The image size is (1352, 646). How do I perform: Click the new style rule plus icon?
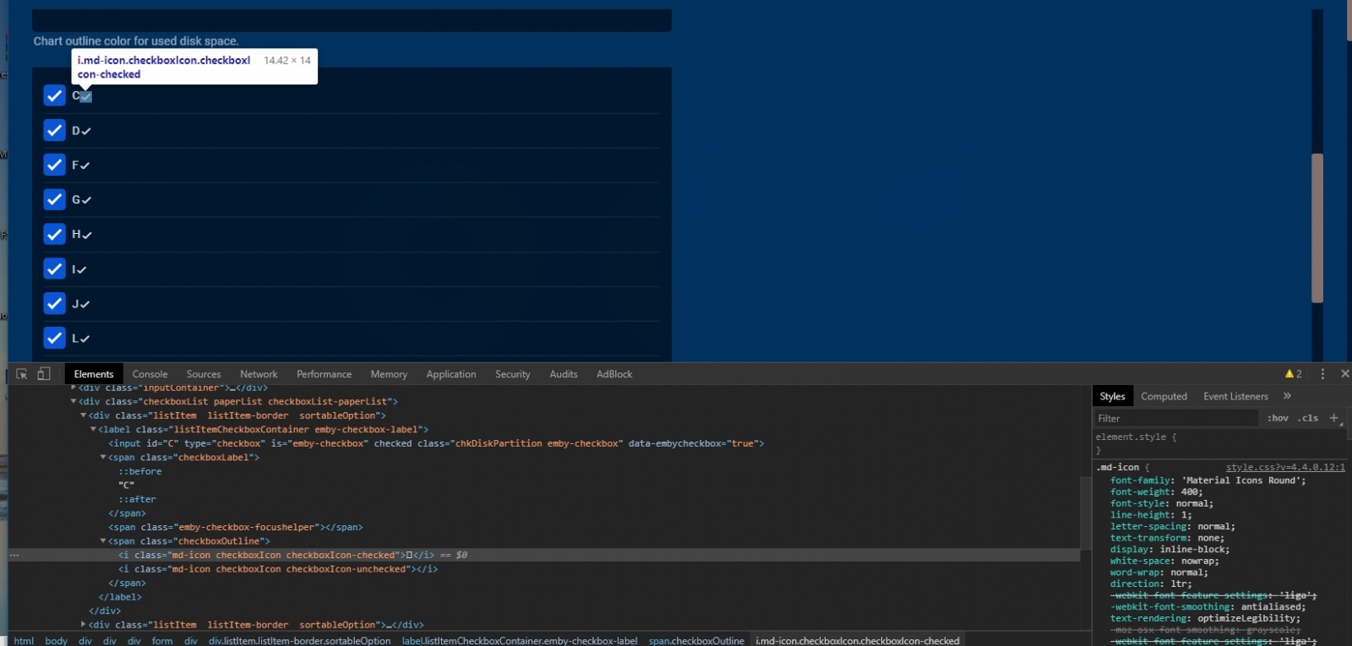pyautogui.click(x=1333, y=418)
